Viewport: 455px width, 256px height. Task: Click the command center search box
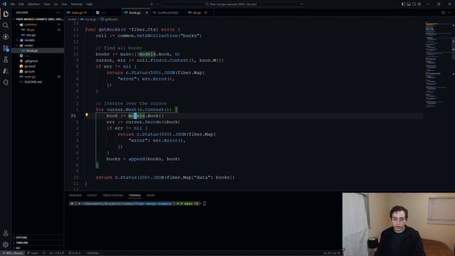232,4
